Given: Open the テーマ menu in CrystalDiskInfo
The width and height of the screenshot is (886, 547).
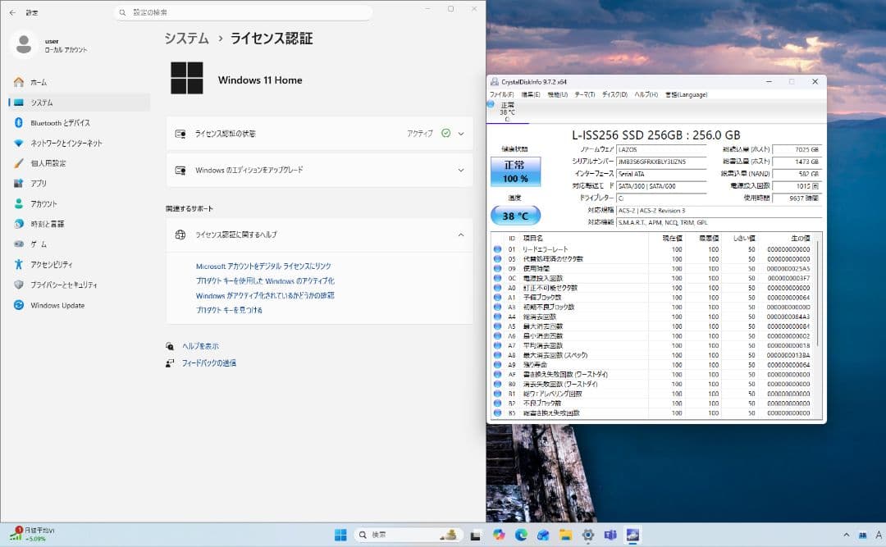Looking at the screenshot, I should tap(583, 94).
